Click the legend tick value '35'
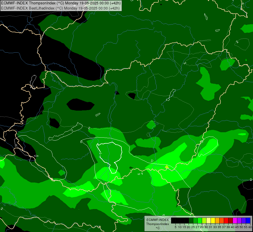Screen dimensions: 253x232 [219, 227]
